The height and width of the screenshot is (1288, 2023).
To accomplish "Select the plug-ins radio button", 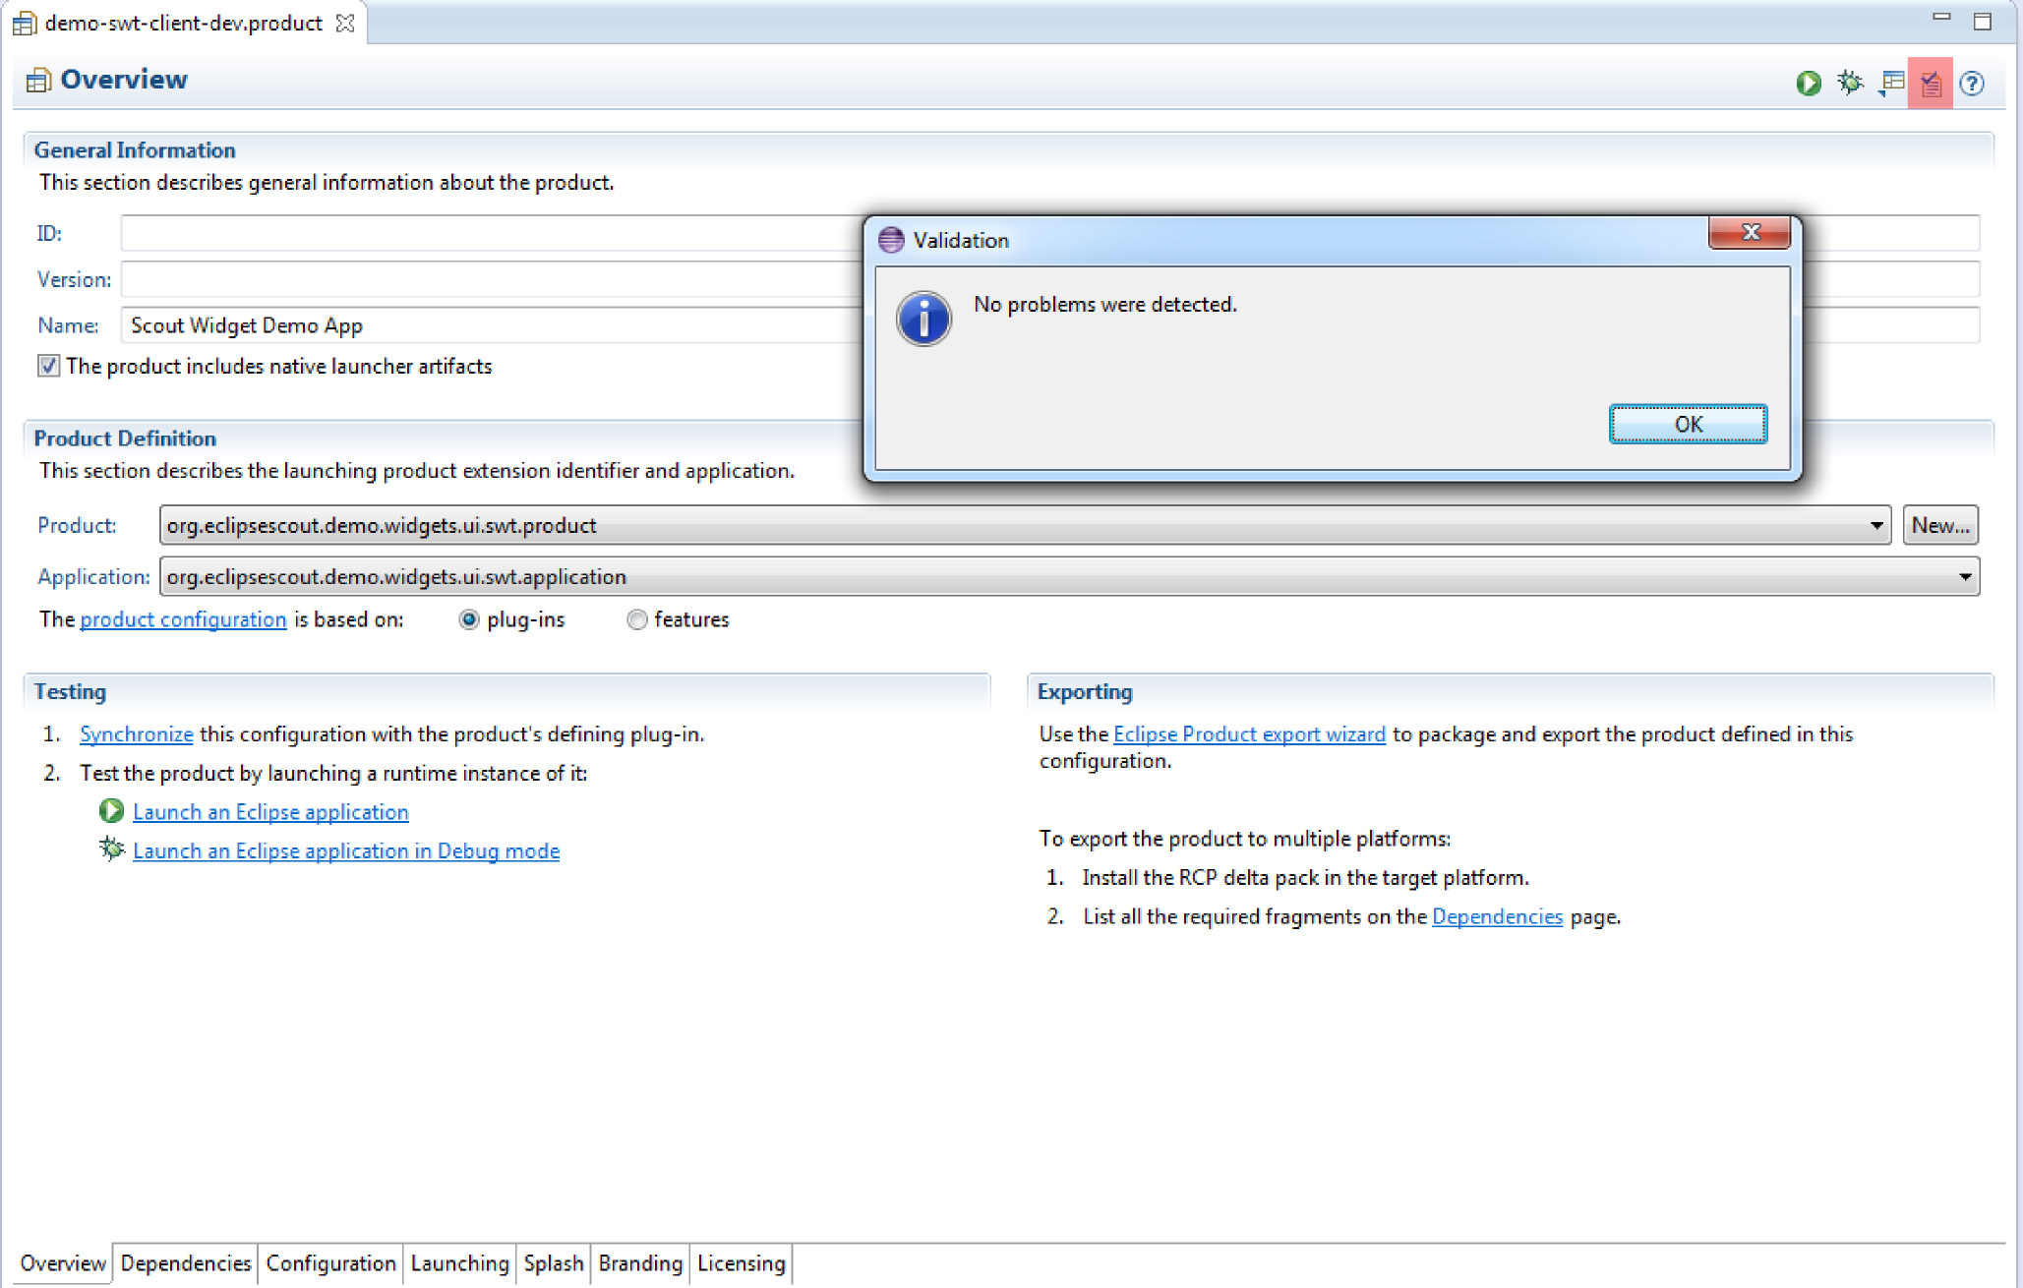I will tap(469, 619).
